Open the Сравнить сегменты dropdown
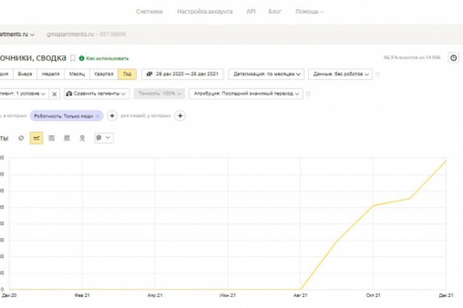Image resolution: width=463 pixels, height=308 pixels. tap(96, 94)
